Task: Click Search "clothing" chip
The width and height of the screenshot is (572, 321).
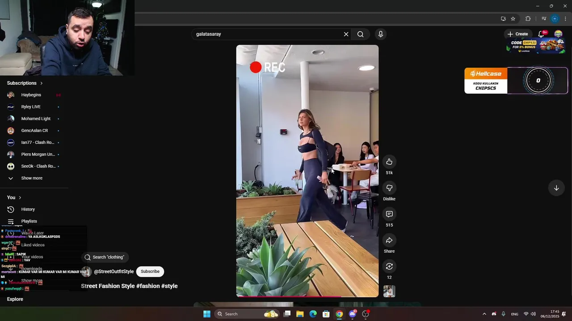Action: 105,257
